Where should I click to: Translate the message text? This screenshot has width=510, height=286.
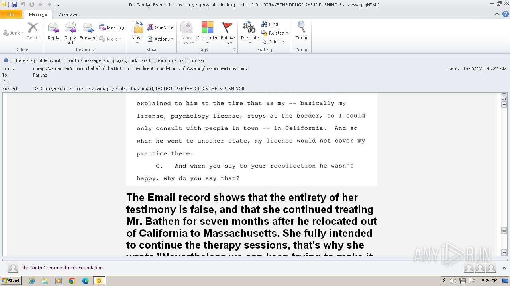click(x=249, y=33)
